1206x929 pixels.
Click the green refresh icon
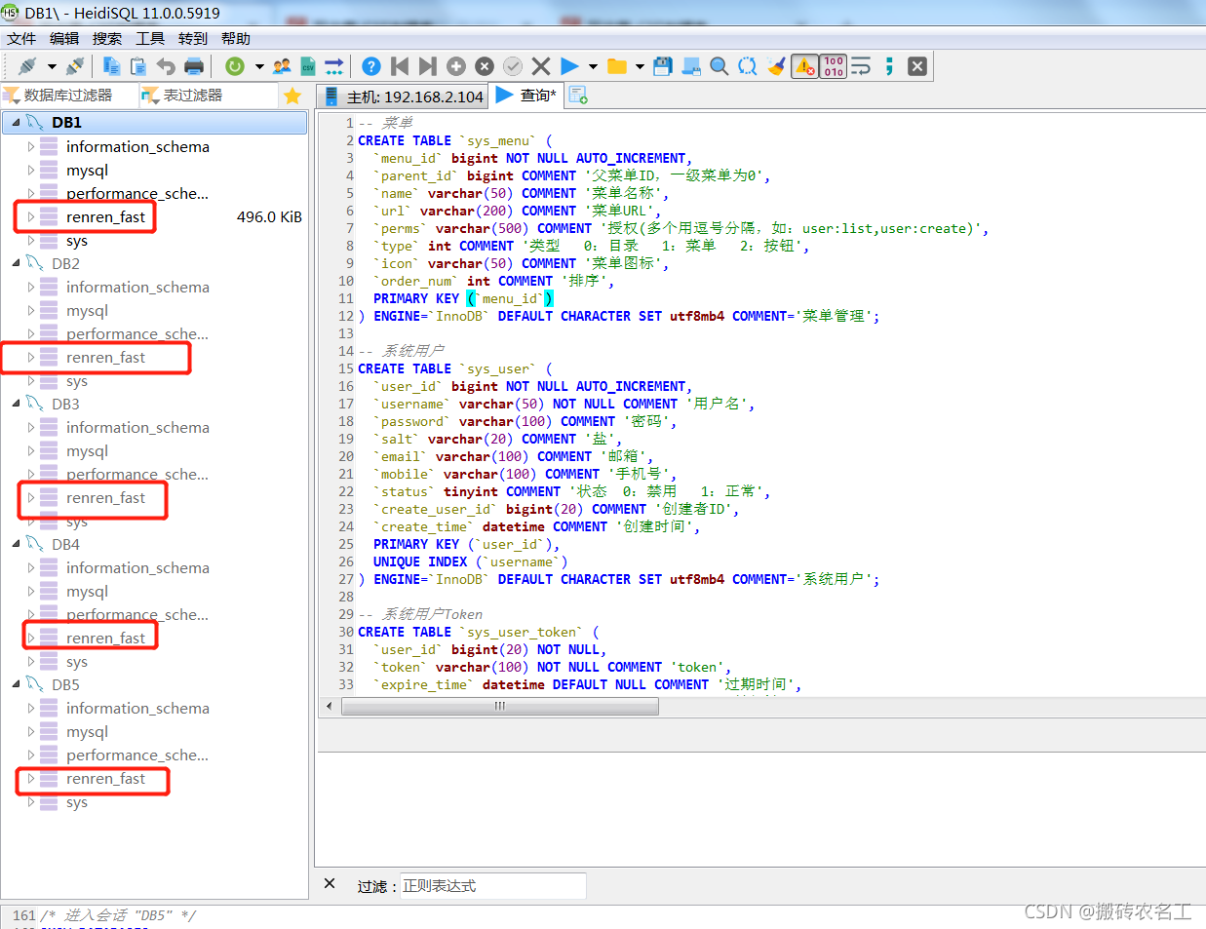(235, 66)
